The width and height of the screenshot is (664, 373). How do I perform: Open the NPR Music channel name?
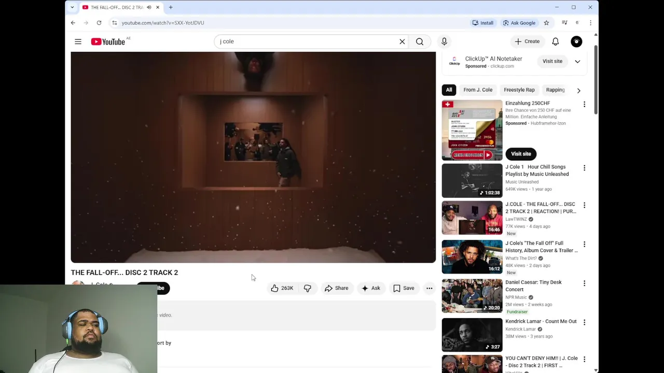pos(516,297)
